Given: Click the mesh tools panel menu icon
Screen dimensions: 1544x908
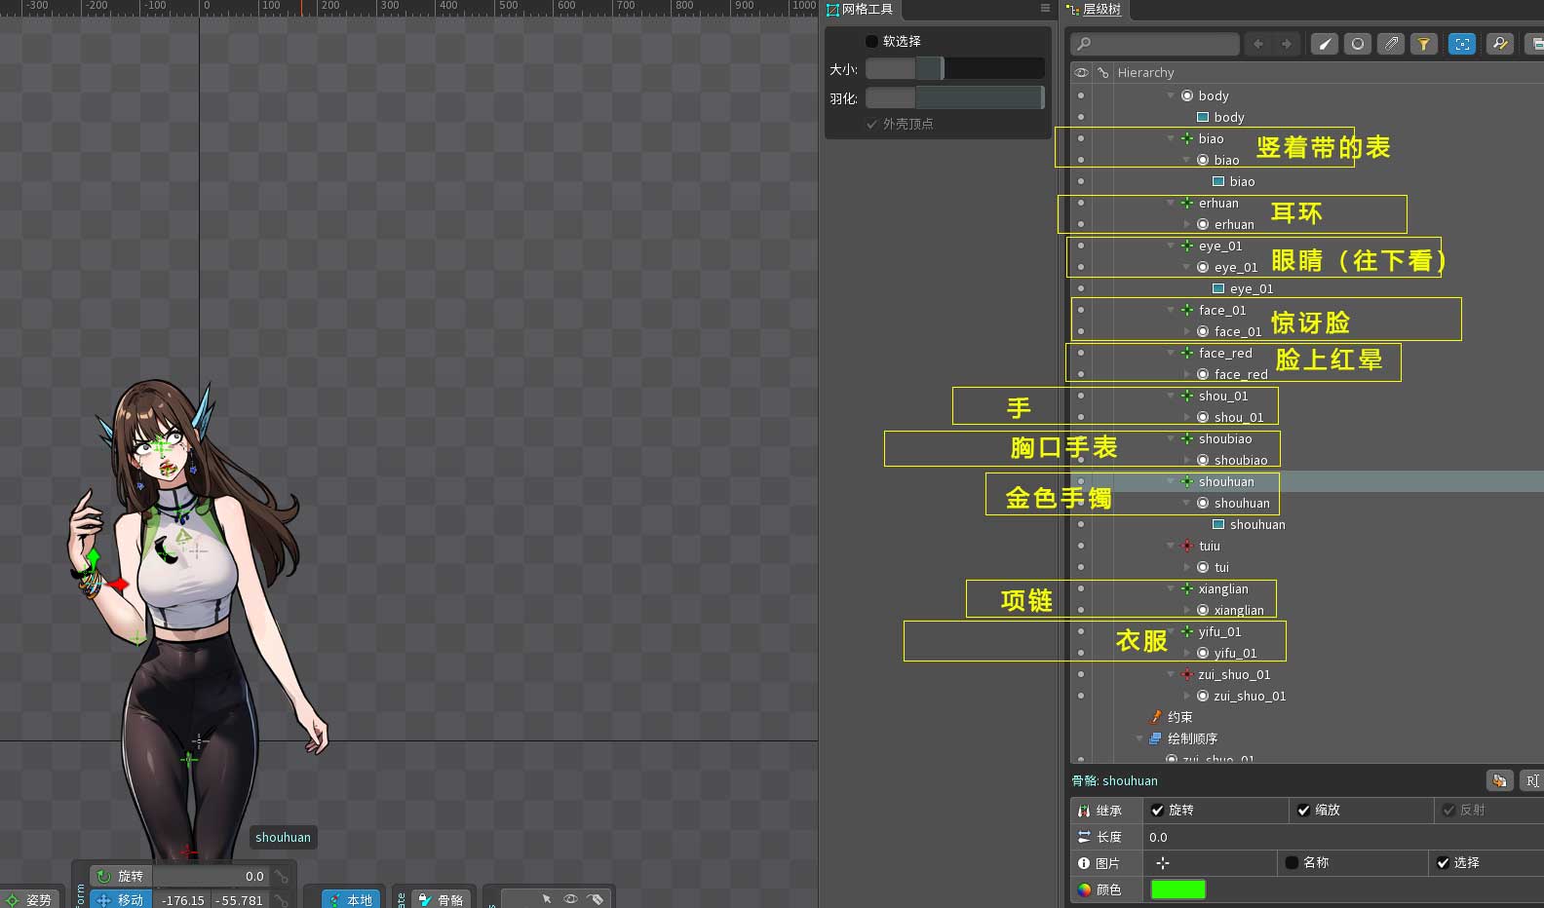Looking at the screenshot, I should 1045,9.
